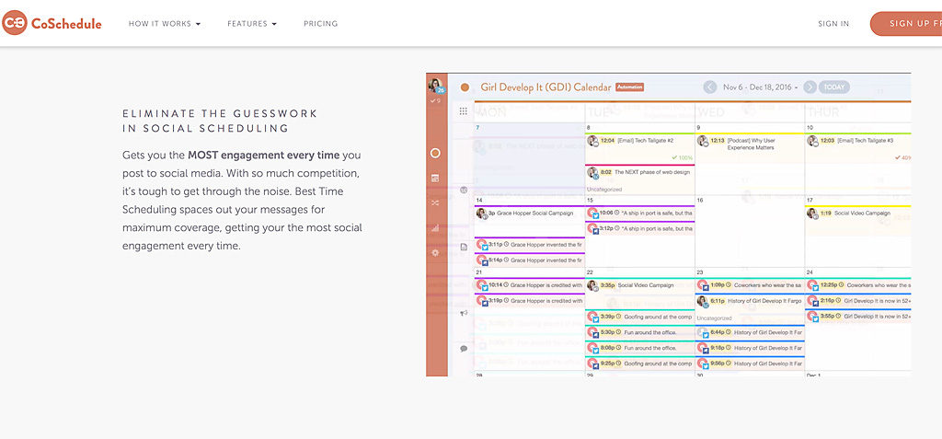
Task: Select the 9:25p Goofing around post
Action: pos(639,364)
